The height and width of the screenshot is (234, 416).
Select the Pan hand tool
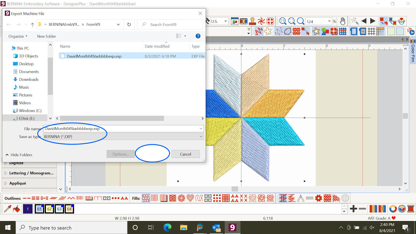click(x=342, y=21)
